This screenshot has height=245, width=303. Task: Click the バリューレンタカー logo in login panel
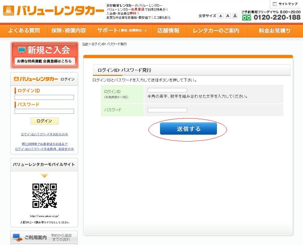tap(36, 79)
